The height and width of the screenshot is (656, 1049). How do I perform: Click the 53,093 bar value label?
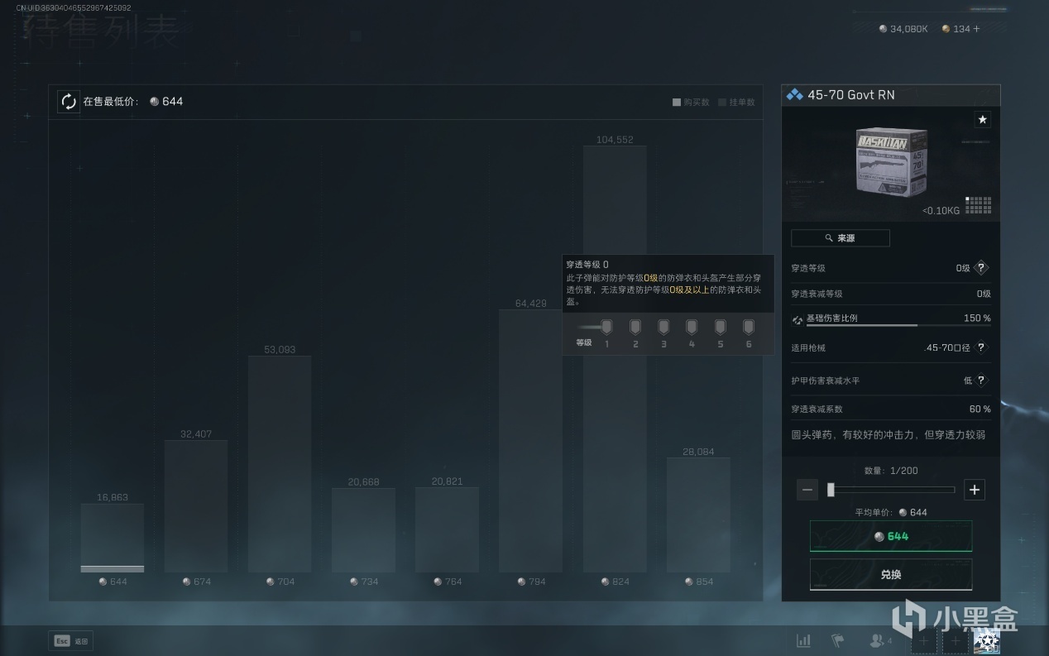point(280,350)
